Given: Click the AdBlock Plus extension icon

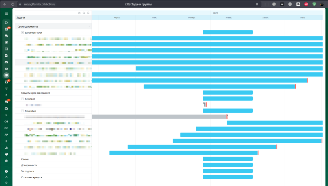Looking at the screenshot, I should tap(307, 4).
